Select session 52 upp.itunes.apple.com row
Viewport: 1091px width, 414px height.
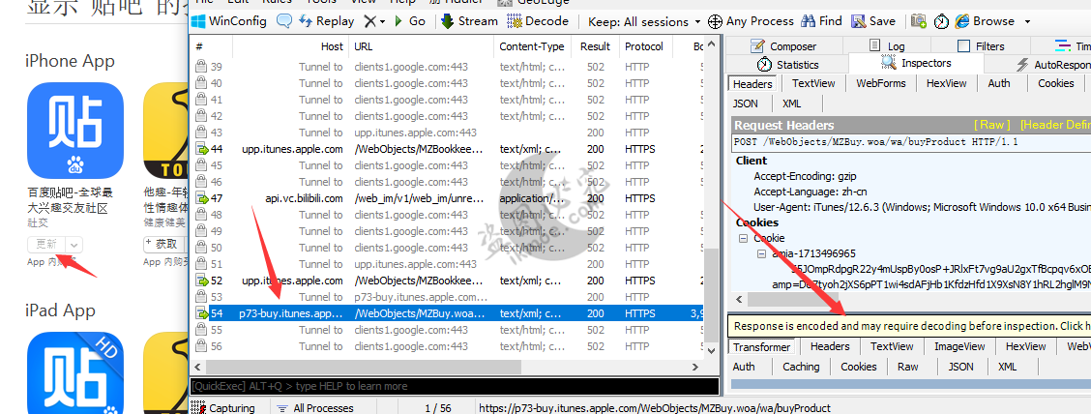click(x=447, y=281)
